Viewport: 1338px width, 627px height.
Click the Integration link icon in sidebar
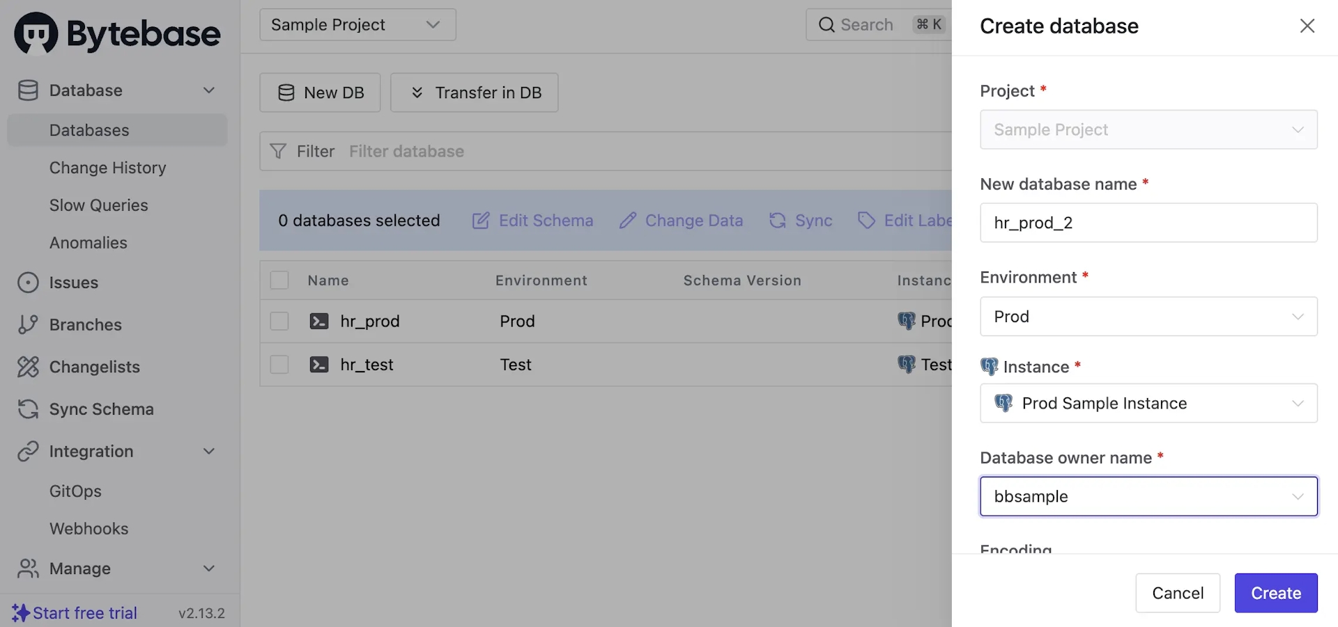coord(28,451)
